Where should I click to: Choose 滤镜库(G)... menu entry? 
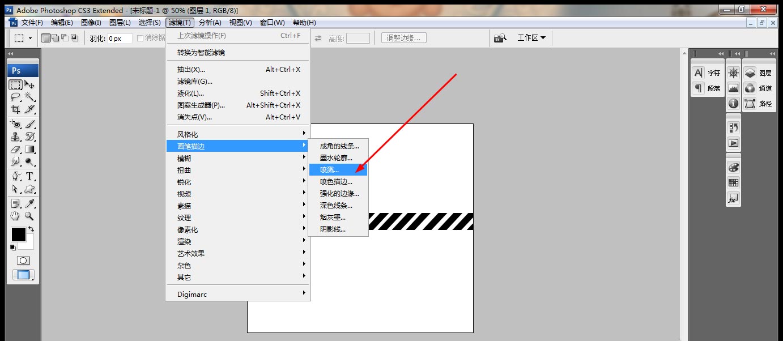pyautogui.click(x=238, y=81)
